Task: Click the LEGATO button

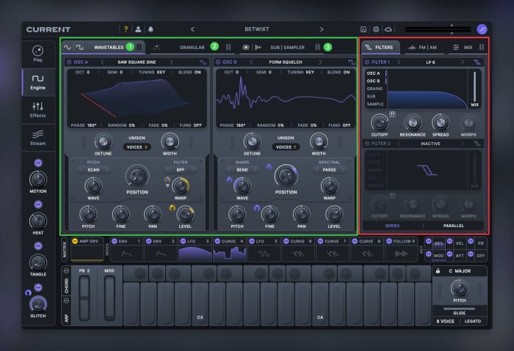Action: 473,321
